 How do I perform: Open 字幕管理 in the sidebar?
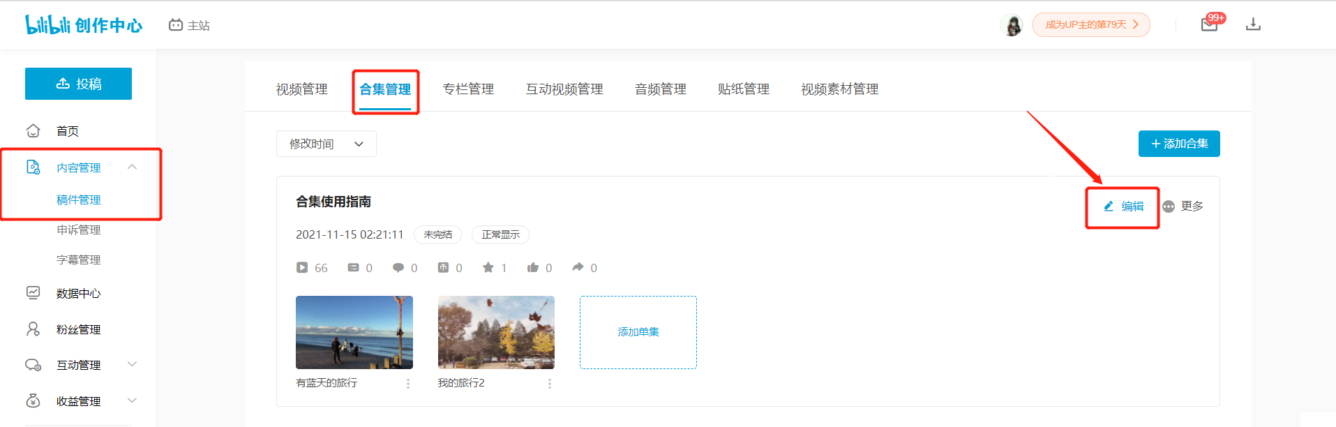click(x=79, y=260)
